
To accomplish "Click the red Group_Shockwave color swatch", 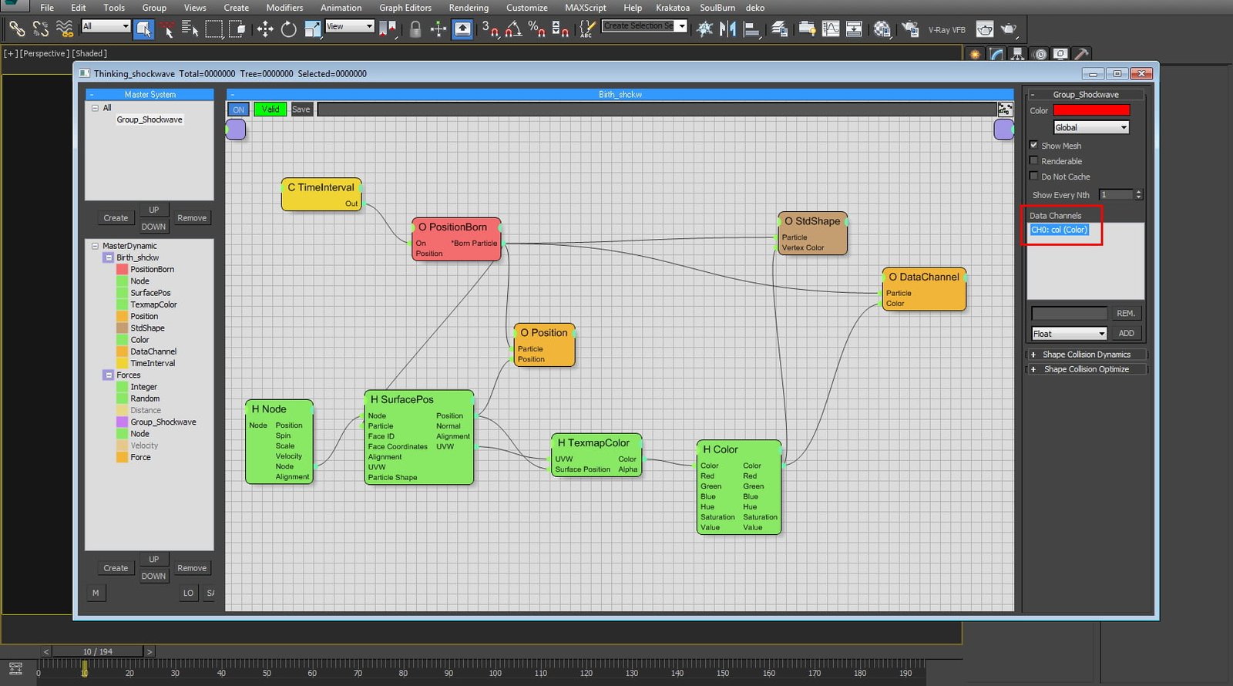I will [x=1091, y=110].
